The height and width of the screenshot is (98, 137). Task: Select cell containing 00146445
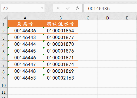[x=25, y=51]
